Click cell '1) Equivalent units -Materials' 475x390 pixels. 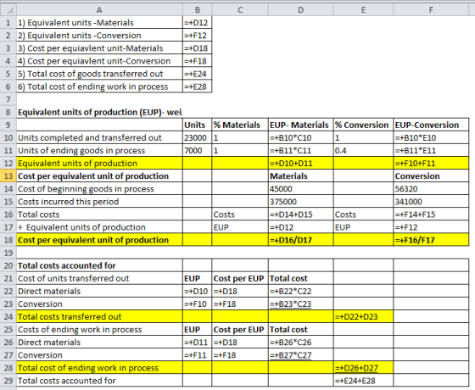[99, 23]
